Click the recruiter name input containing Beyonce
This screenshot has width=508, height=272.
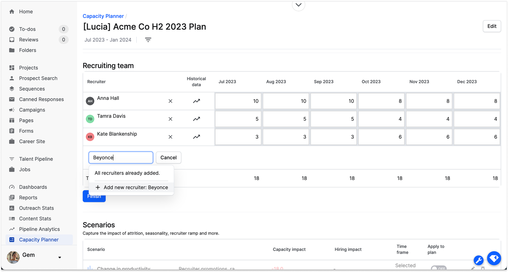(x=121, y=158)
